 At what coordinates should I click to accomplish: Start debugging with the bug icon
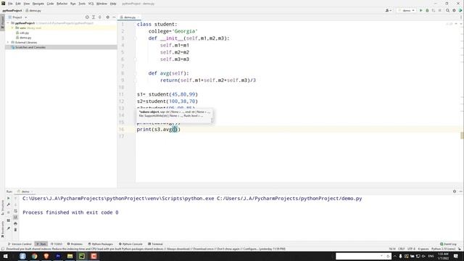427,10
